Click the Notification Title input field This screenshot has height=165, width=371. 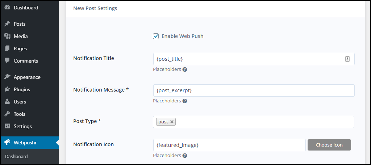click(246, 59)
